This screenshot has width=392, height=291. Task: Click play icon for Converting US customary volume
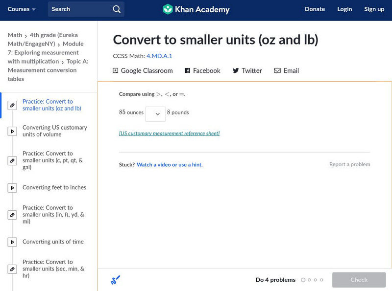pyautogui.click(x=12, y=131)
